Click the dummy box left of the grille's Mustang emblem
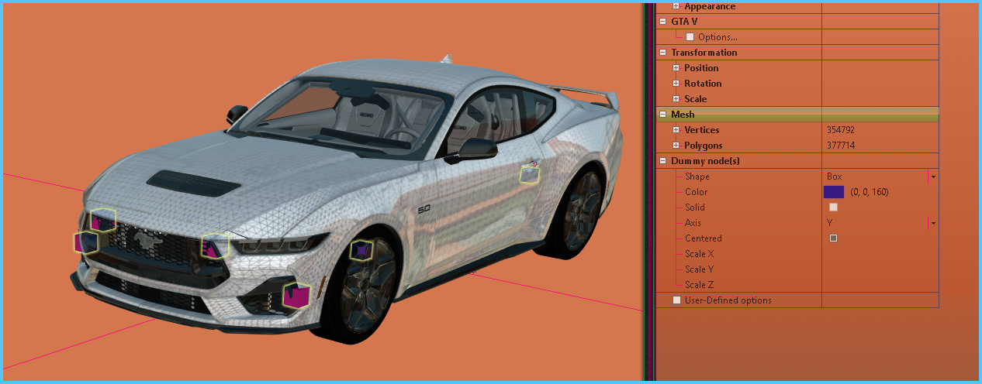The width and height of the screenshot is (982, 384). coord(86,242)
